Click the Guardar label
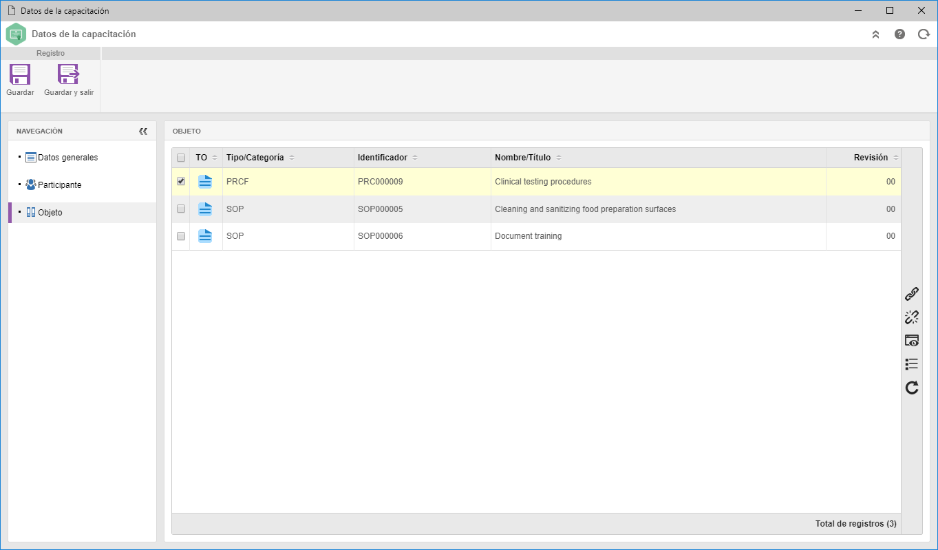The image size is (938, 550). coord(20,92)
